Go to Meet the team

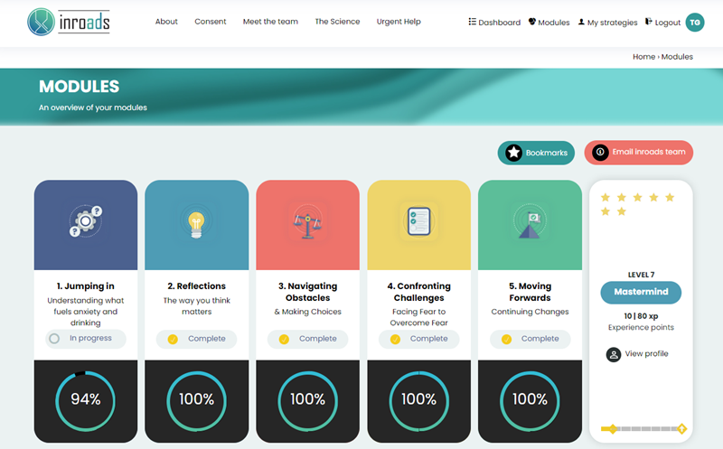click(270, 22)
